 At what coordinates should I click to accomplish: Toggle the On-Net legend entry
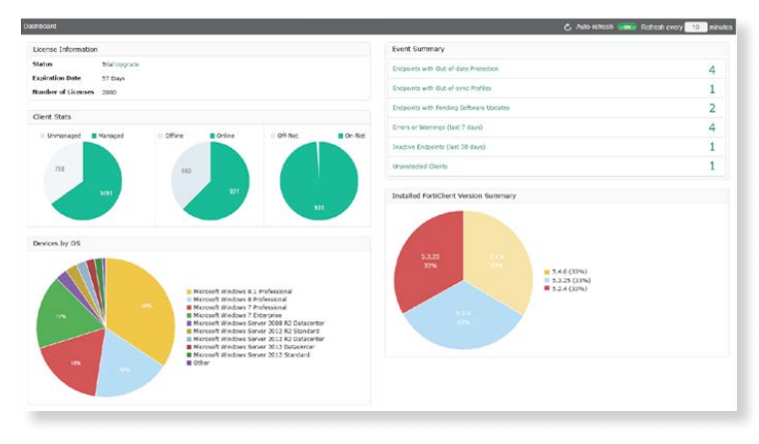point(350,135)
